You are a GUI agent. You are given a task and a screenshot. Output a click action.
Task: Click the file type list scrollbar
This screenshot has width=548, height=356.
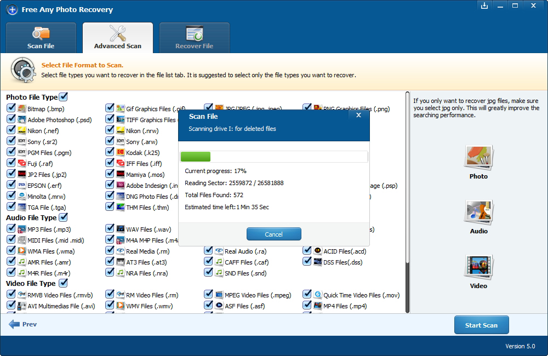[407, 202]
